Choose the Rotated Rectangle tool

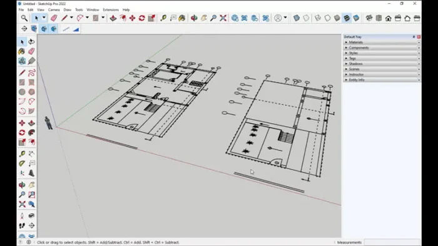tap(31, 82)
